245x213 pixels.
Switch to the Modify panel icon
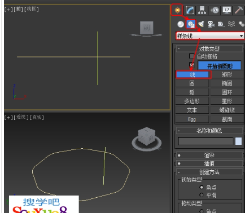(190, 10)
